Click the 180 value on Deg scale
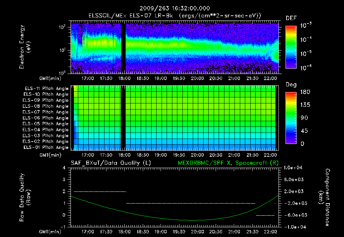The image size is (344, 237). tap(305, 92)
